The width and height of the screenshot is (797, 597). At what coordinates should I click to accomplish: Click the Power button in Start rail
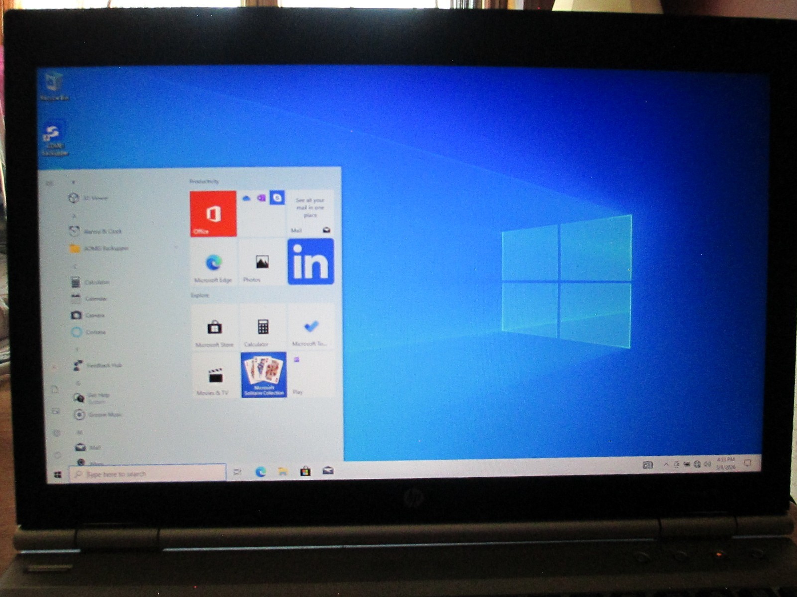coord(58,455)
